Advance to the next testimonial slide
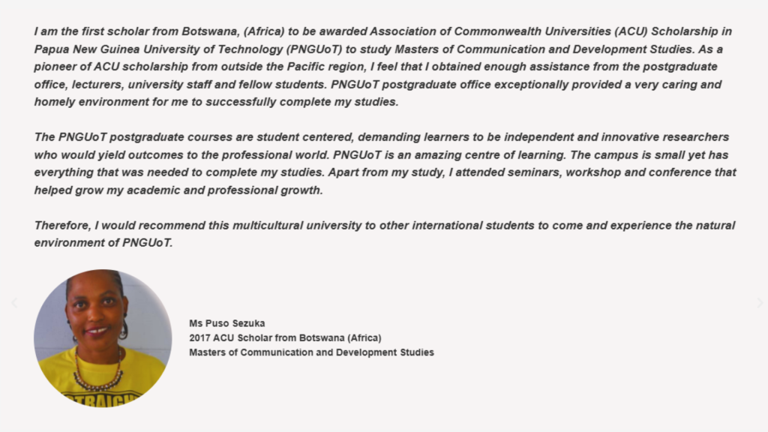This screenshot has width=768, height=432. [760, 303]
